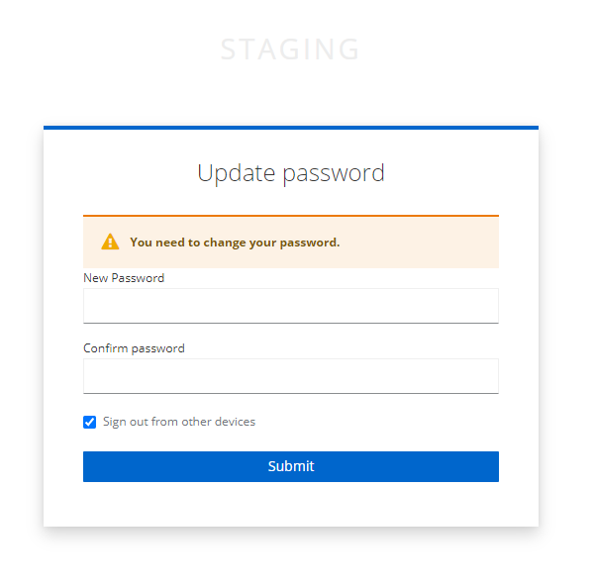
Task: Uncheck Sign out from other devices checkbox
Action: 89,422
